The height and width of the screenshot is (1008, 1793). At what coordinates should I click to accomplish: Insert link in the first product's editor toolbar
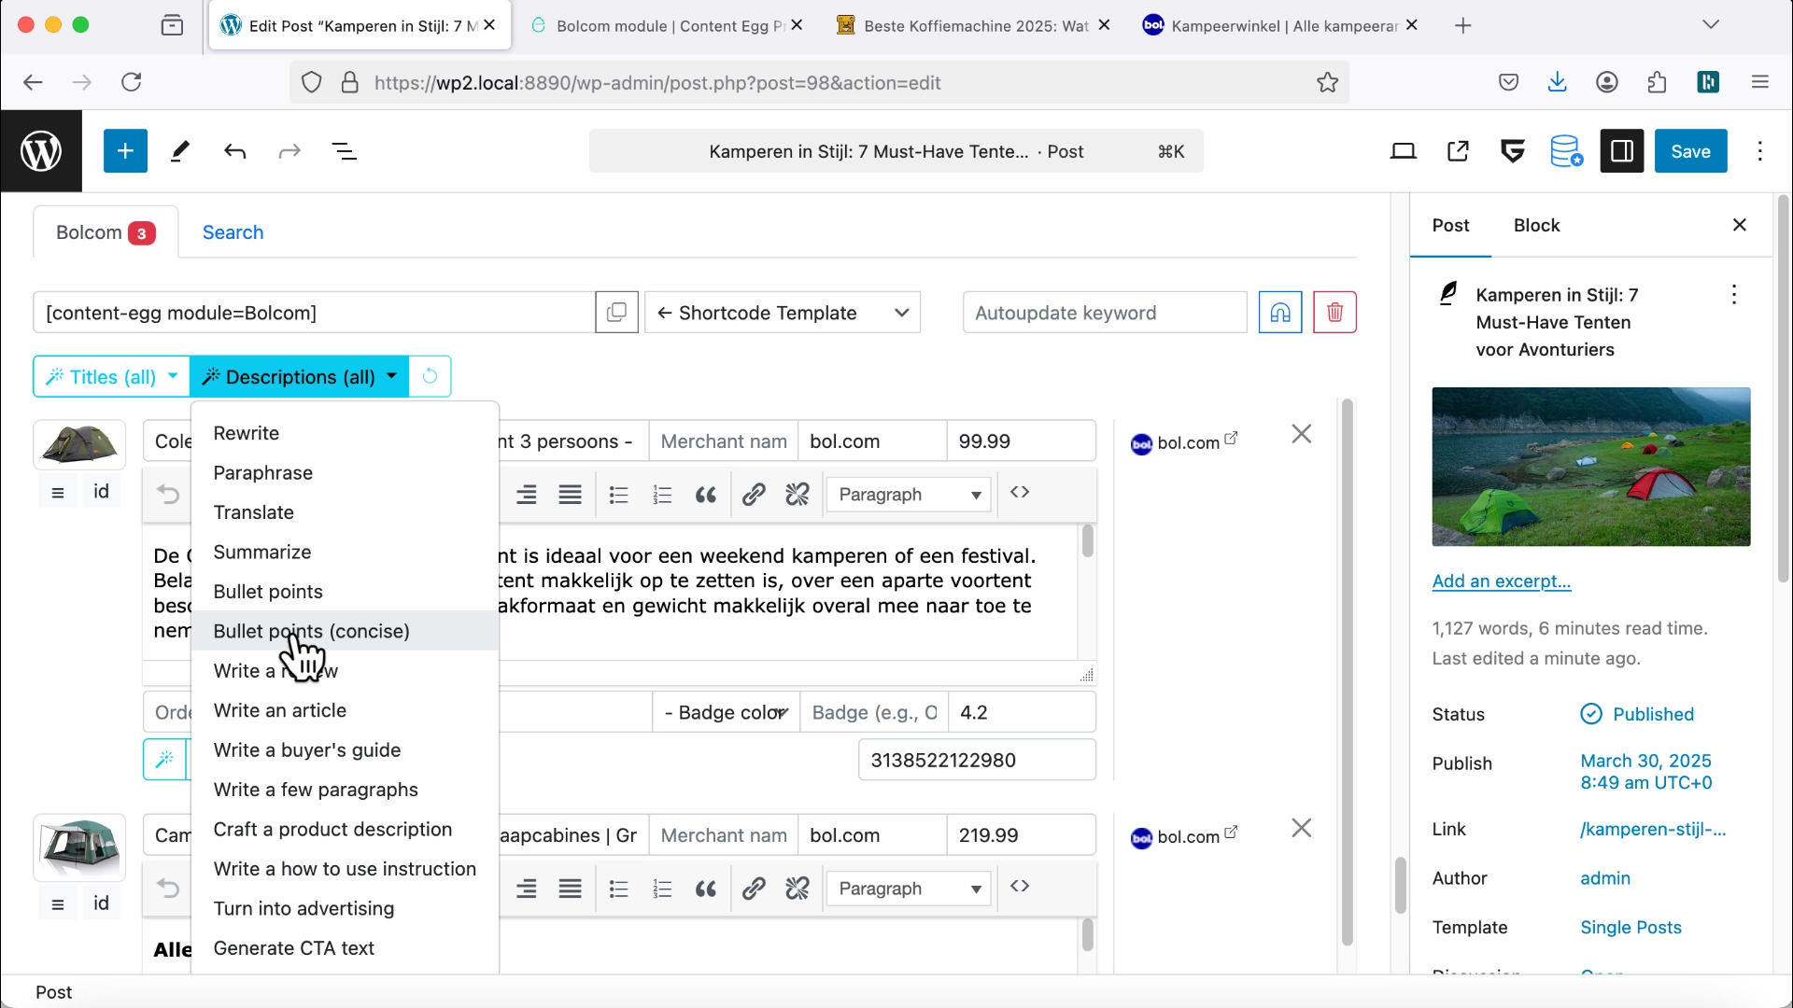coord(754,495)
